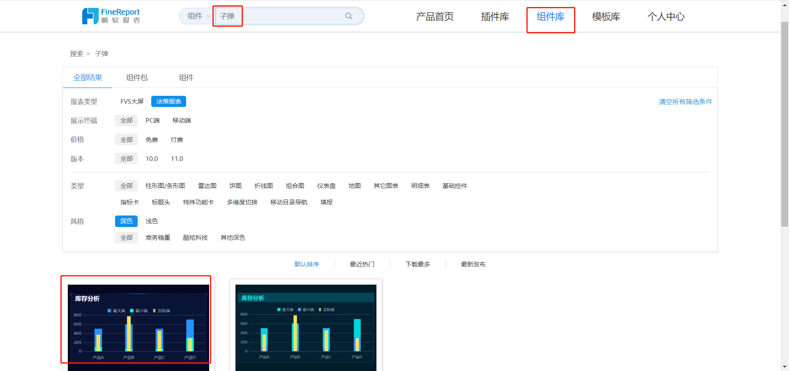Filter type by 饼图
This screenshot has width=789, height=371.
point(235,186)
